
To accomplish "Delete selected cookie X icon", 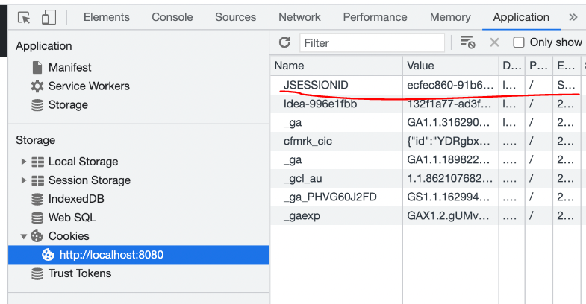I will pos(494,42).
